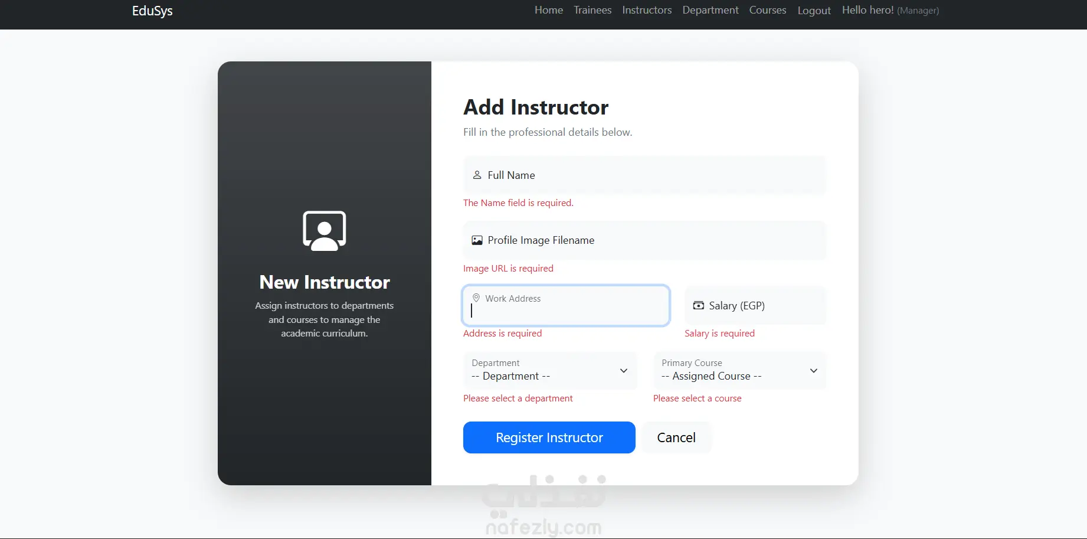The image size is (1087, 539).
Task: Click the chevron arrow of the Department select
Action: (623, 371)
